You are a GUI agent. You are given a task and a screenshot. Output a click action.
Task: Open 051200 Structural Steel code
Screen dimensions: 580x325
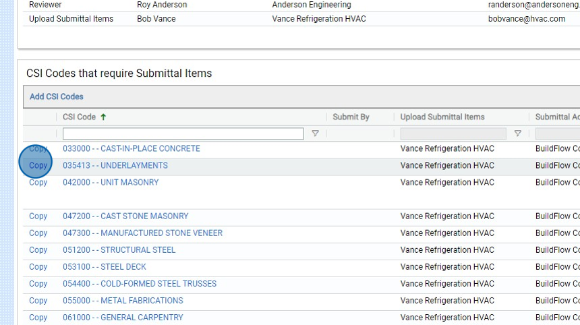click(119, 250)
